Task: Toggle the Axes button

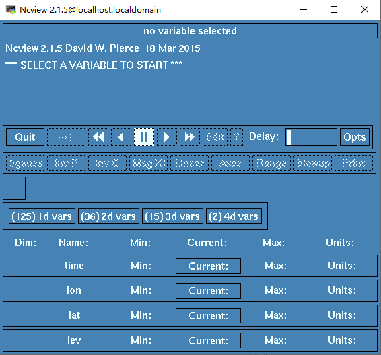Action: 230,163
